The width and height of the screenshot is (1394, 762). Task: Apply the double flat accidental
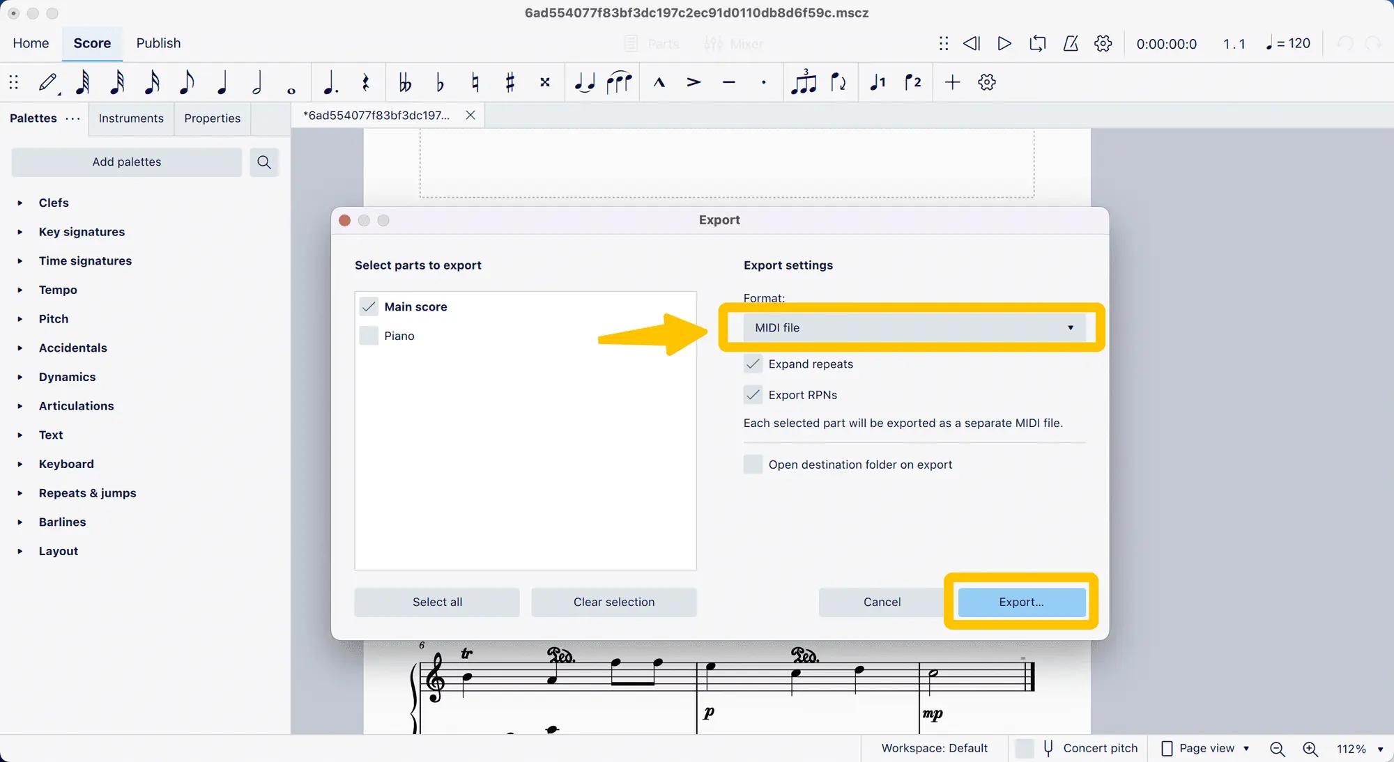pyautogui.click(x=405, y=82)
